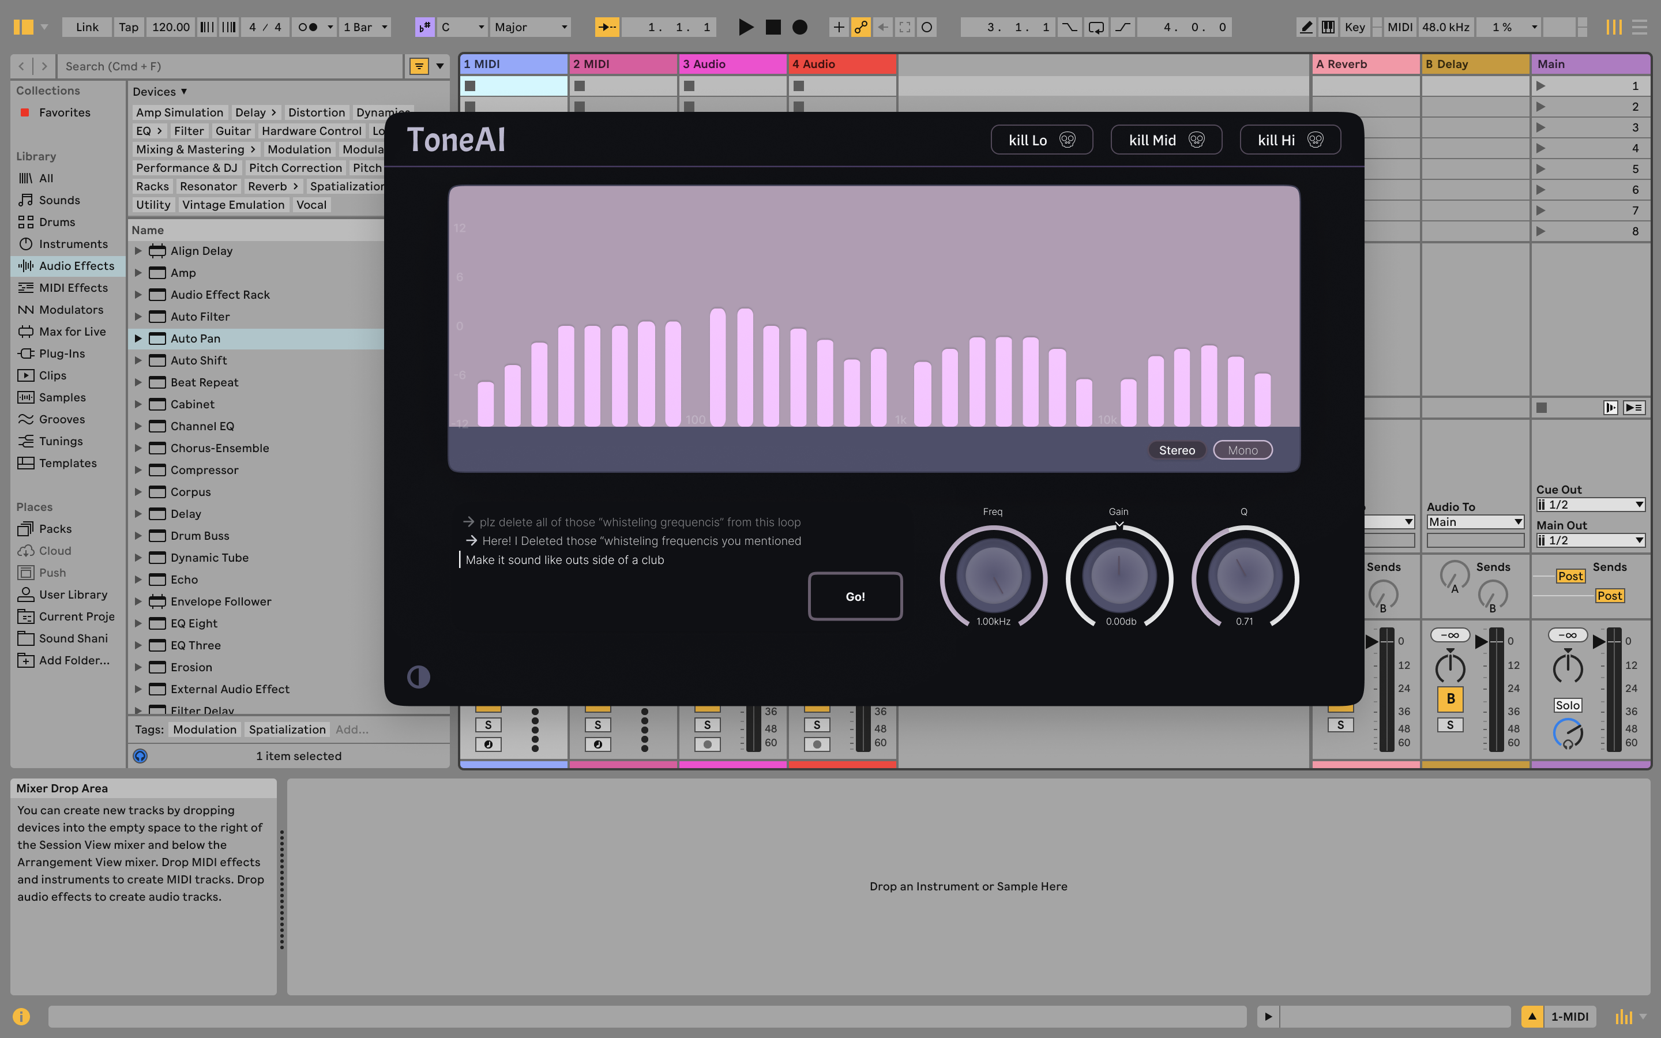Toggle the Loop switch in transport
1661x1038 pixels.
(1096, 27)
